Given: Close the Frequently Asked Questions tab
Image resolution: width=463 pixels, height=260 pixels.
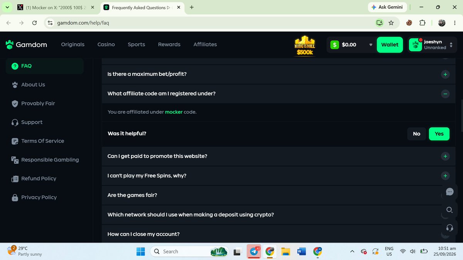Looking at the screenshot, I should tap(179, 7).
